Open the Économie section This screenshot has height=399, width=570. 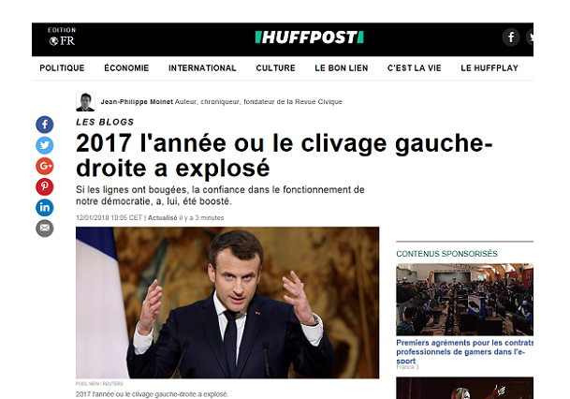click(x=126, y=68)
